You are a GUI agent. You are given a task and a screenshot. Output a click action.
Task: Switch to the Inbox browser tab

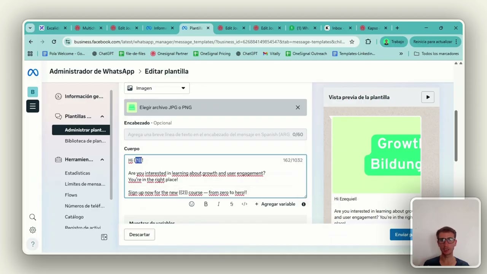coord(338,28)
